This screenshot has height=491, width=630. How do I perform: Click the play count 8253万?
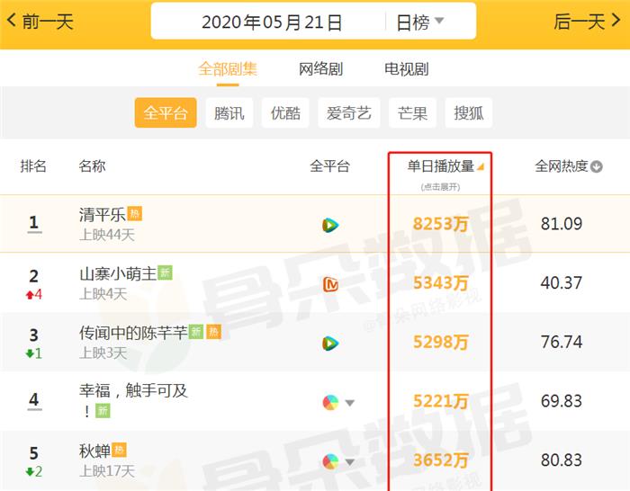tap(440, 224)
